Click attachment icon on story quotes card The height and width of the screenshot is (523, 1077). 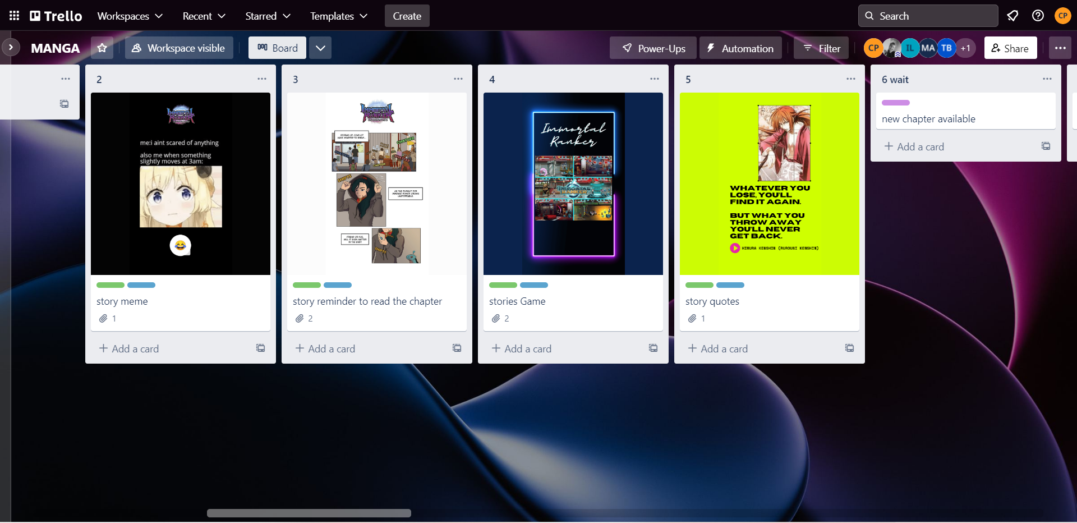[x=692, y=319]
